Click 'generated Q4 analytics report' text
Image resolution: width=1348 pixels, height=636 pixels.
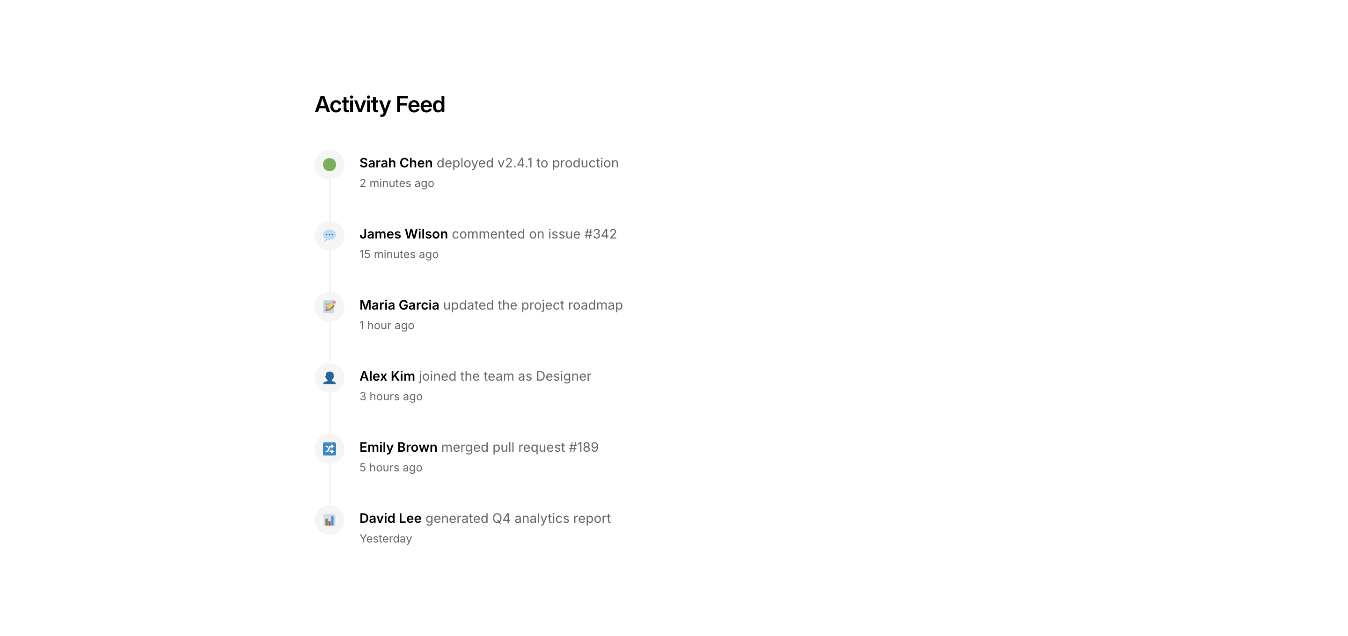518,519
